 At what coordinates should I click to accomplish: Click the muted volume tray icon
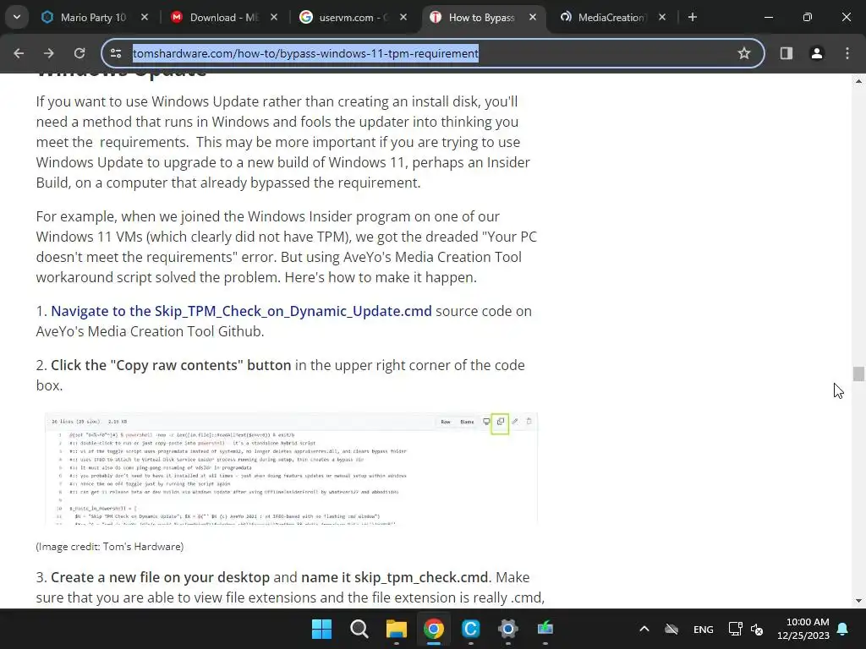757,629
